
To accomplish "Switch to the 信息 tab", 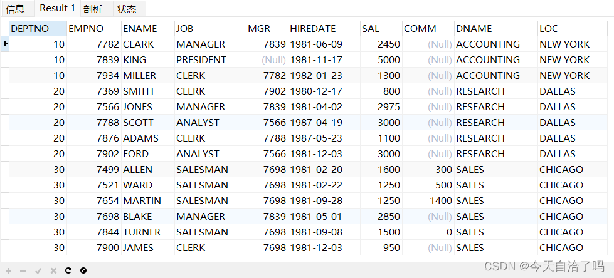I will [x=15, y=9].
